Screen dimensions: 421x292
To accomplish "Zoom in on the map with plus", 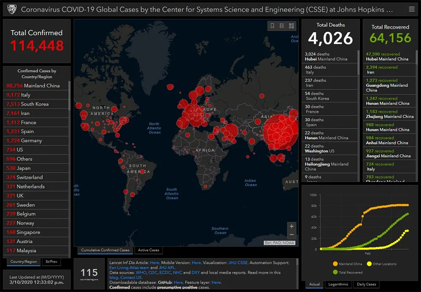I will [292, 226].
